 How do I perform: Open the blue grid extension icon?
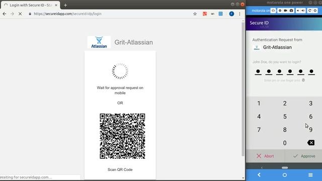pyautogui.click(x=220, y=14)
